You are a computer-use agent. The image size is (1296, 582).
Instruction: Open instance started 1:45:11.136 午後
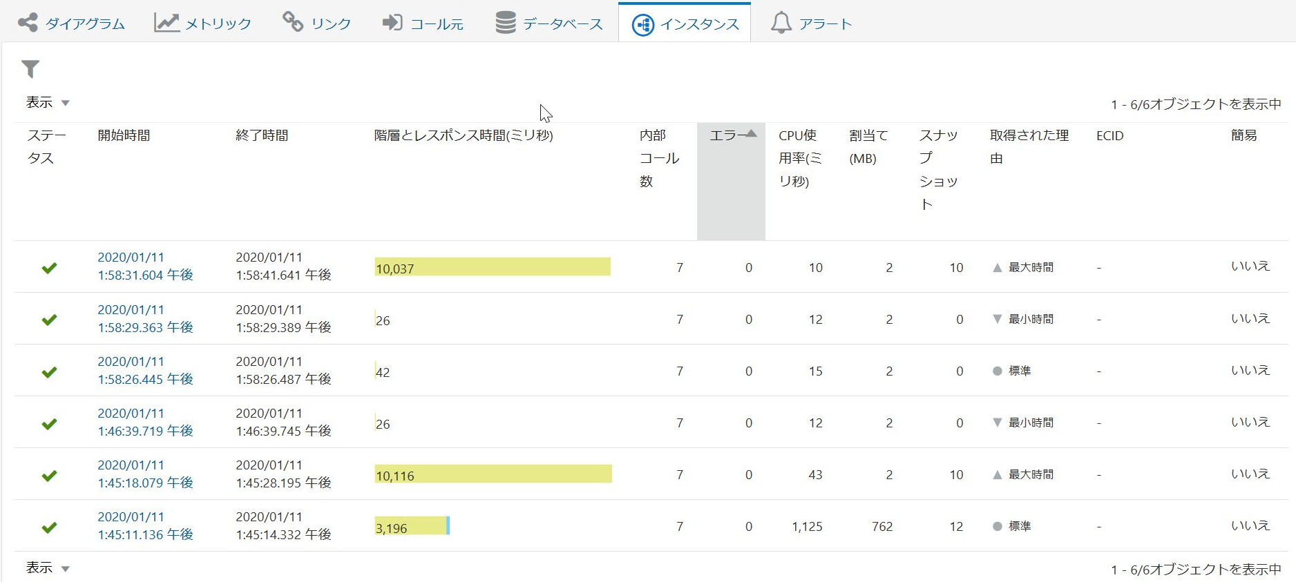(x=145, y=525)
